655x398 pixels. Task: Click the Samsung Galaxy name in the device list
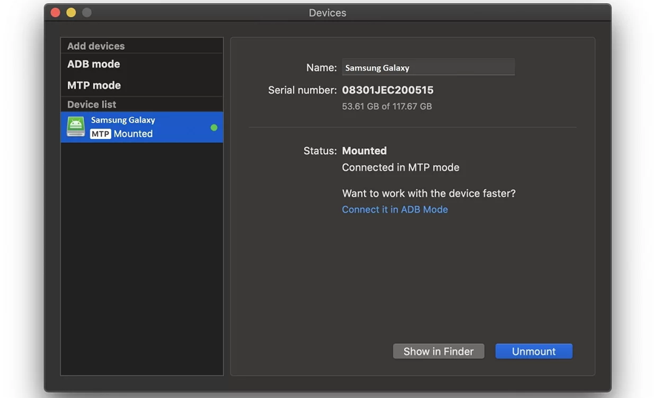pyautogui.click(x=123, y=120)
